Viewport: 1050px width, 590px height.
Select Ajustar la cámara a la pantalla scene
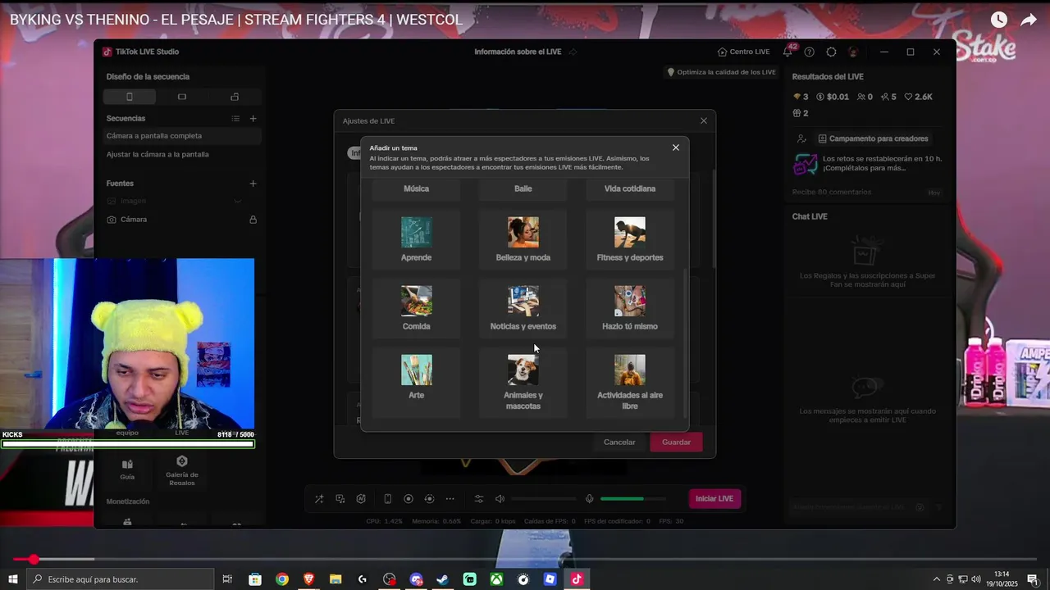(x=182, y=154)
